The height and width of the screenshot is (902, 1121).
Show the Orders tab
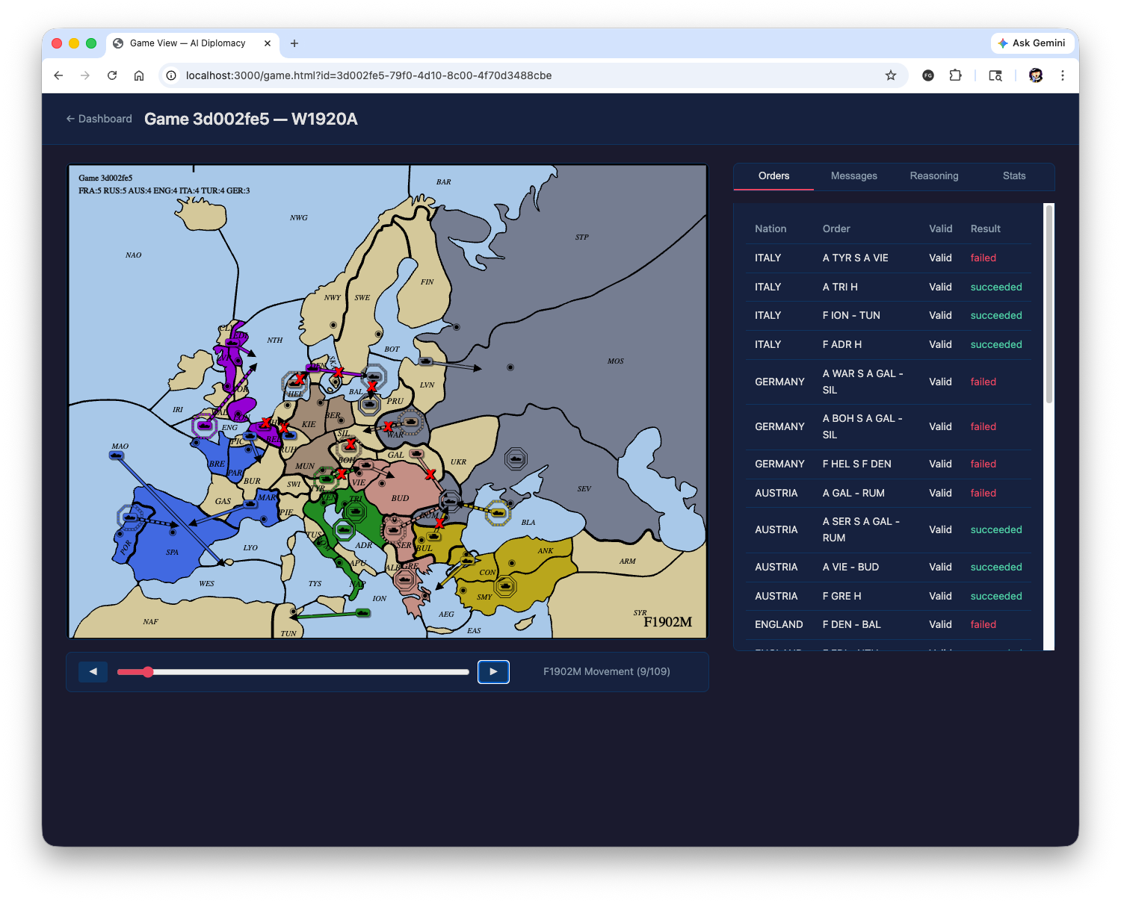point(773,176)
